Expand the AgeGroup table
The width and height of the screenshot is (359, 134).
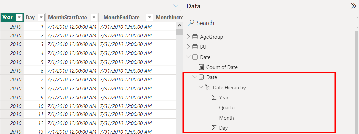click(x=189, y=37)
